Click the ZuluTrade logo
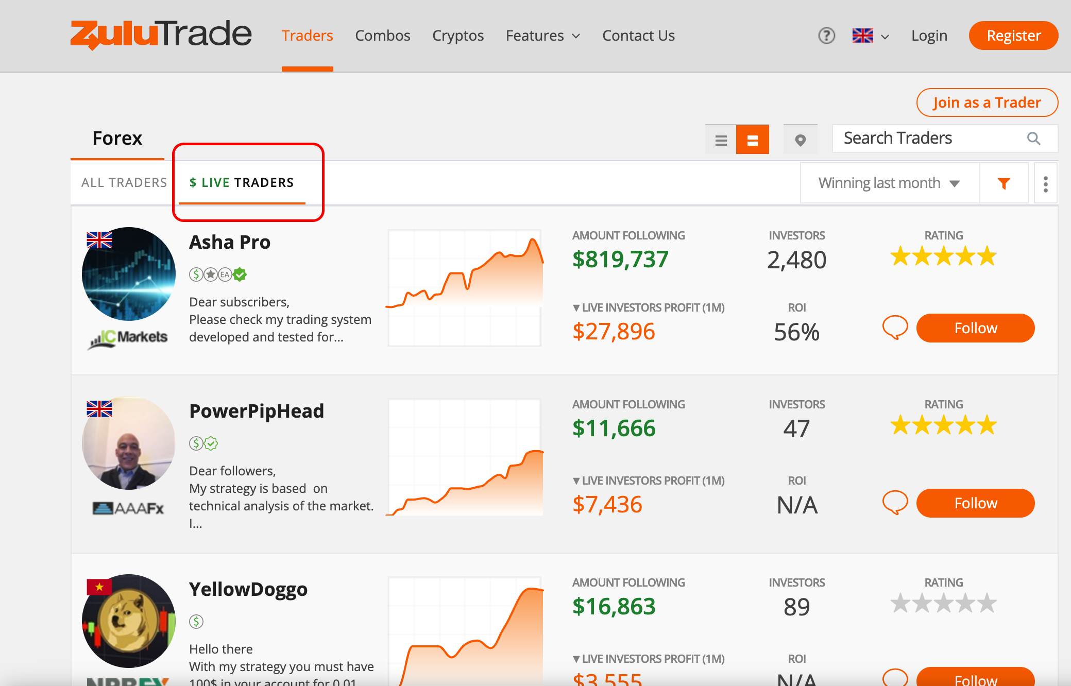Viewport: 1071px width, 686px height. tap(161, 35)
